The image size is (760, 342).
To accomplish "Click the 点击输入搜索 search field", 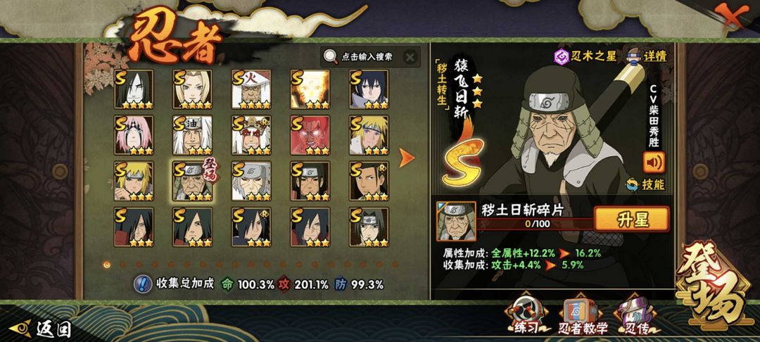I will click(x=367, y=57).
